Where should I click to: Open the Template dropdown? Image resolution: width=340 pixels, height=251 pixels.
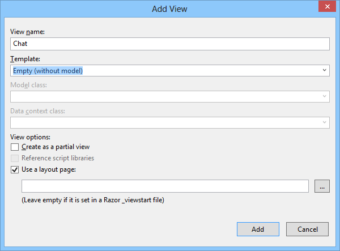point(324,70)
